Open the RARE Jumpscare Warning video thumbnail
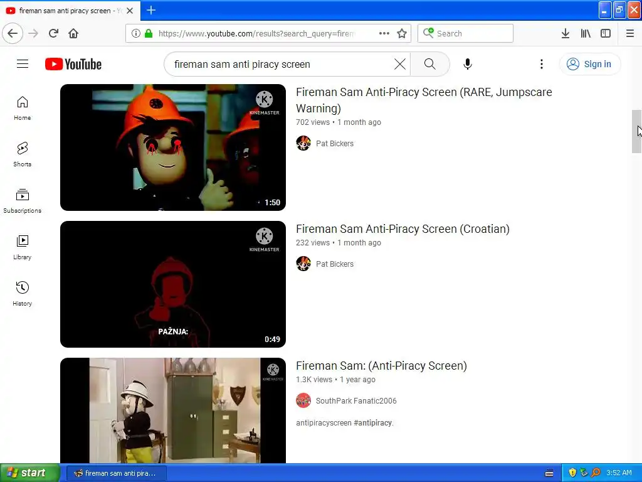 coord(173,147)
